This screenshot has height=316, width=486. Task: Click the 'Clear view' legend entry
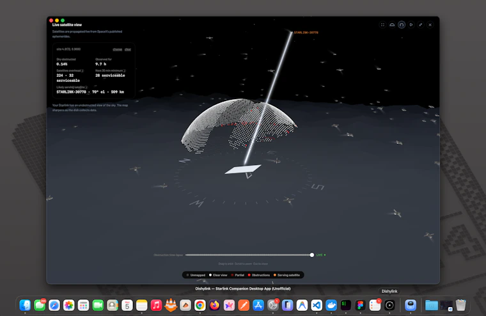click(218, 275)
